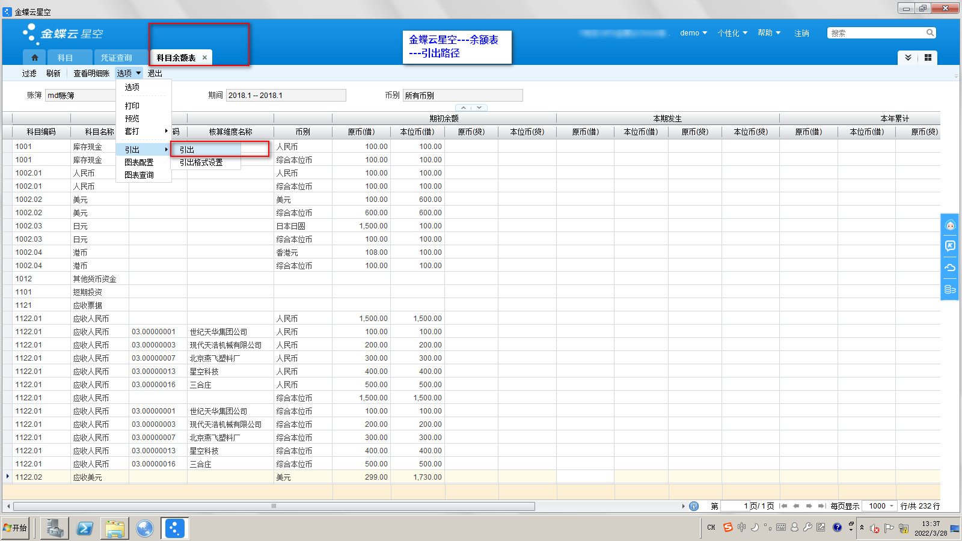Click the search magnifier icon
Image resolution: width=962 pixels, height=541 pixels.
(930, 33)
